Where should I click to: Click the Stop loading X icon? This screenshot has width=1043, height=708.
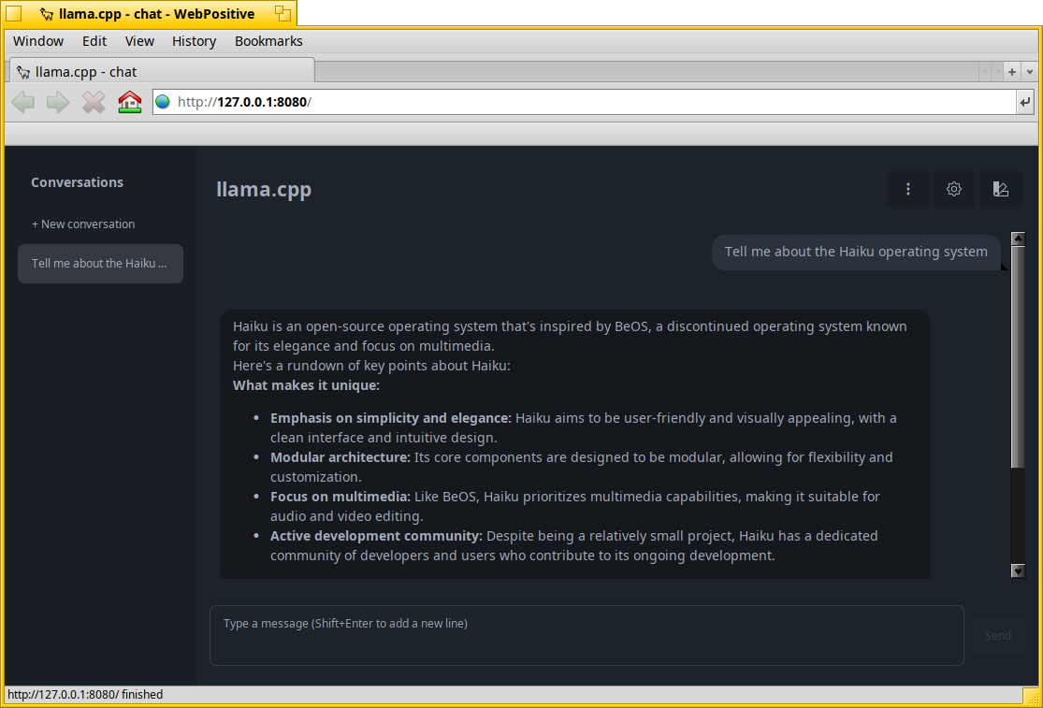(94, 102)
